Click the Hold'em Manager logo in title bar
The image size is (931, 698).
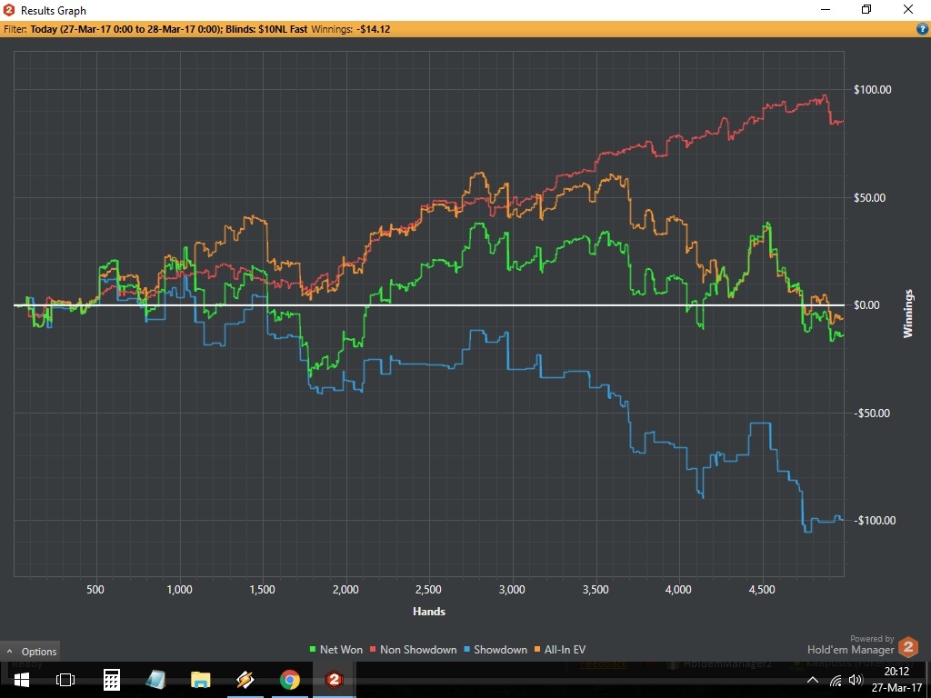pos(9,9)
